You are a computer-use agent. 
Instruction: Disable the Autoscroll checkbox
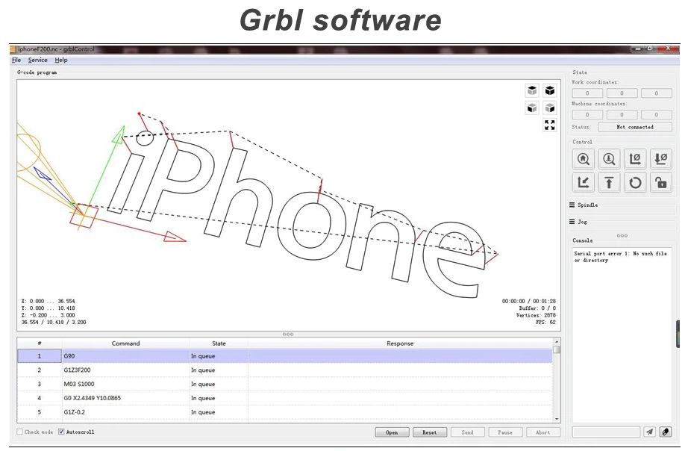pyautogui.click(x=61, y=432)
